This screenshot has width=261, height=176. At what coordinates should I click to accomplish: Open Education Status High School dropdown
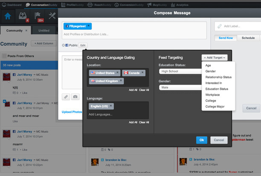[180, 71]
